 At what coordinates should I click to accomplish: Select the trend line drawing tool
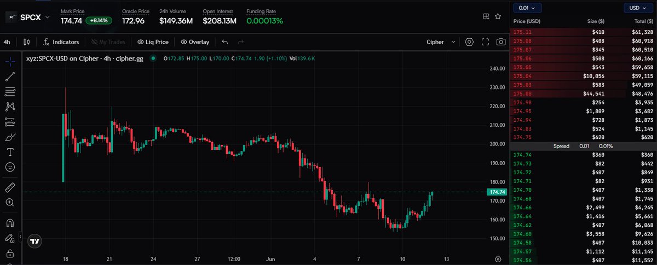(x=10, y=76)
